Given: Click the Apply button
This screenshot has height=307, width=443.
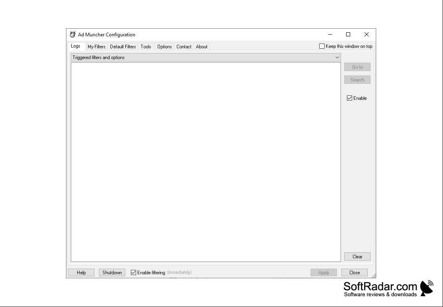Looking at the screenshot, I should [323, 273].
